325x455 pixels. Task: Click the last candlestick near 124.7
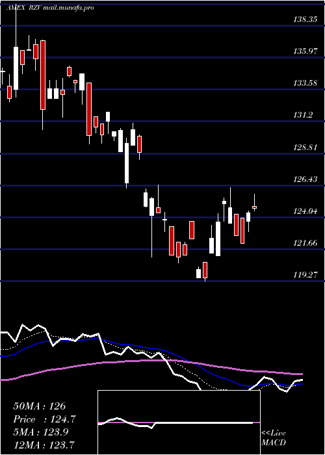pyautogui.click(x=255, y=207)
